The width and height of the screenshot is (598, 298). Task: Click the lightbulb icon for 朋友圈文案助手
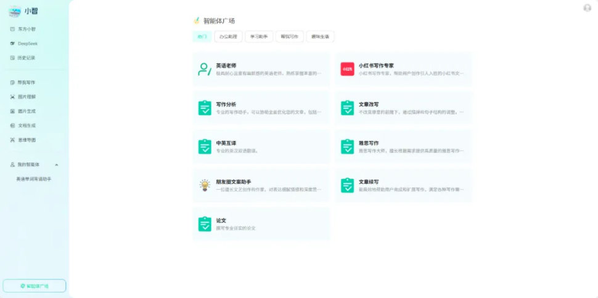(205, 185)
